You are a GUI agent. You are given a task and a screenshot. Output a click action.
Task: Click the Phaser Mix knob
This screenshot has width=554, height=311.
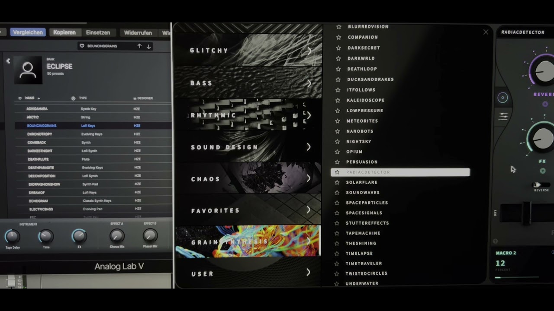click(150, 235)
